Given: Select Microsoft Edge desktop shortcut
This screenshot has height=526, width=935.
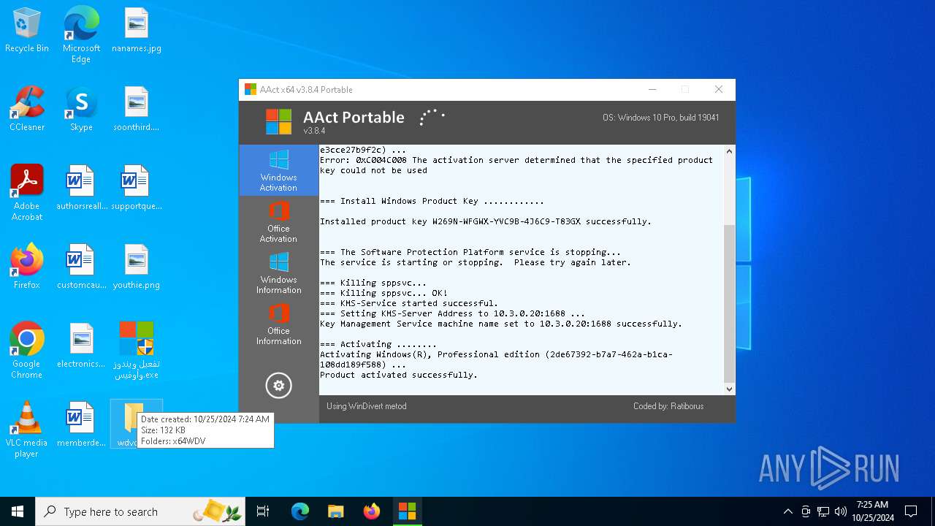Looking at the screenshot, I should coord(81,34).
